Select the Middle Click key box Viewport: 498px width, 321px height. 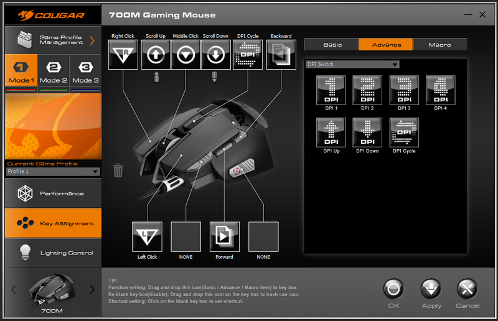coord(186,55)
